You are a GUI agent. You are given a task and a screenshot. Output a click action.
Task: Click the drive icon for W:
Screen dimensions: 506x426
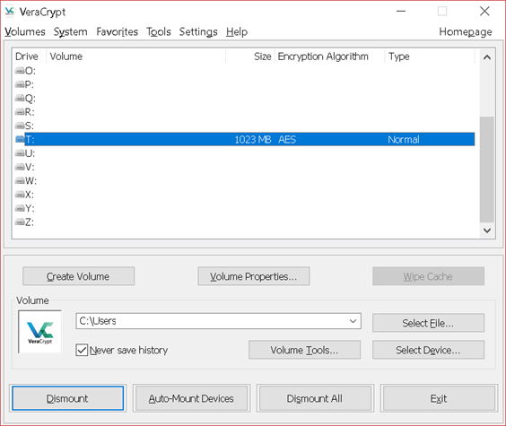20,180
